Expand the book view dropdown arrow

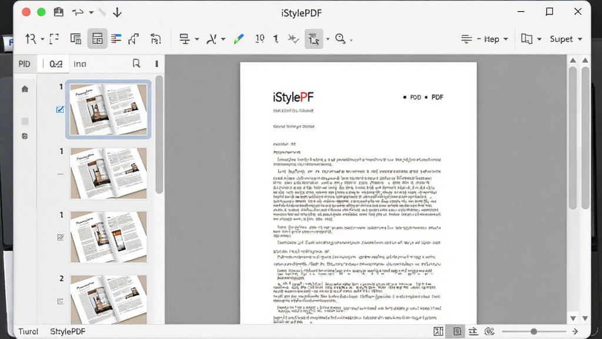click(539, 39)
